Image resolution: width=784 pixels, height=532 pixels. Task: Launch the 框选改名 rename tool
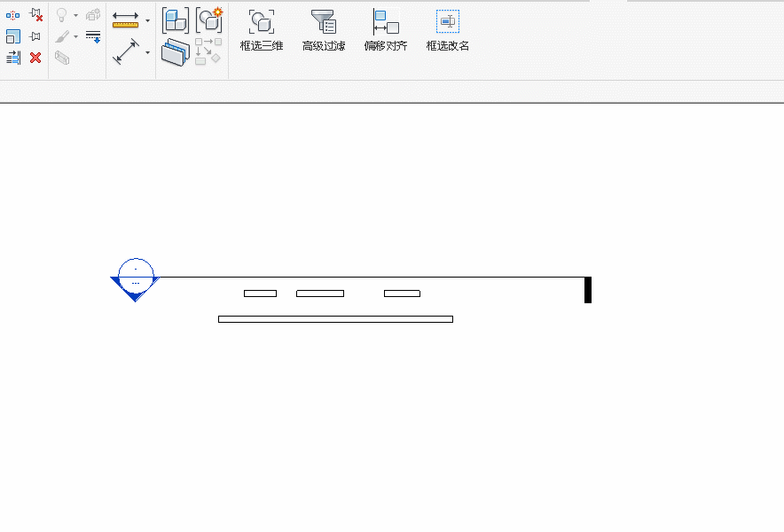click(x=448, y=30)
